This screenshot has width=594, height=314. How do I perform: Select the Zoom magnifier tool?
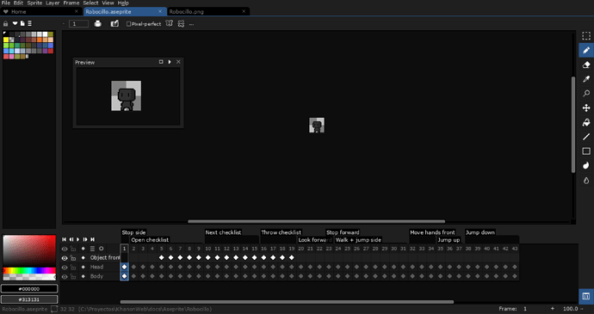[x=586, y=94]
